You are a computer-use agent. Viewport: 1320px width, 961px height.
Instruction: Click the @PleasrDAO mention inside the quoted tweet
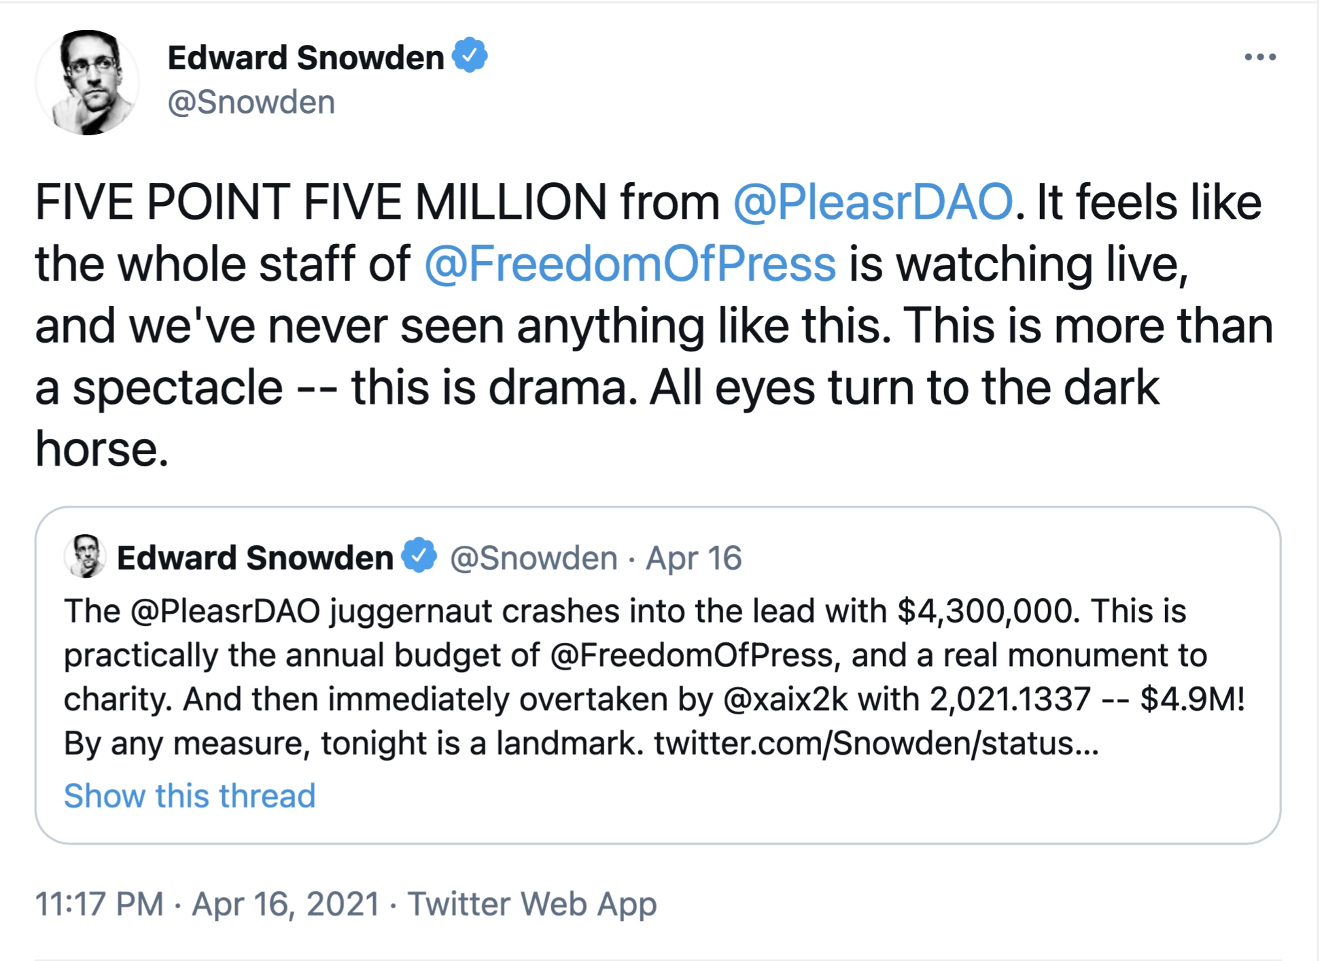click(225, 611)
